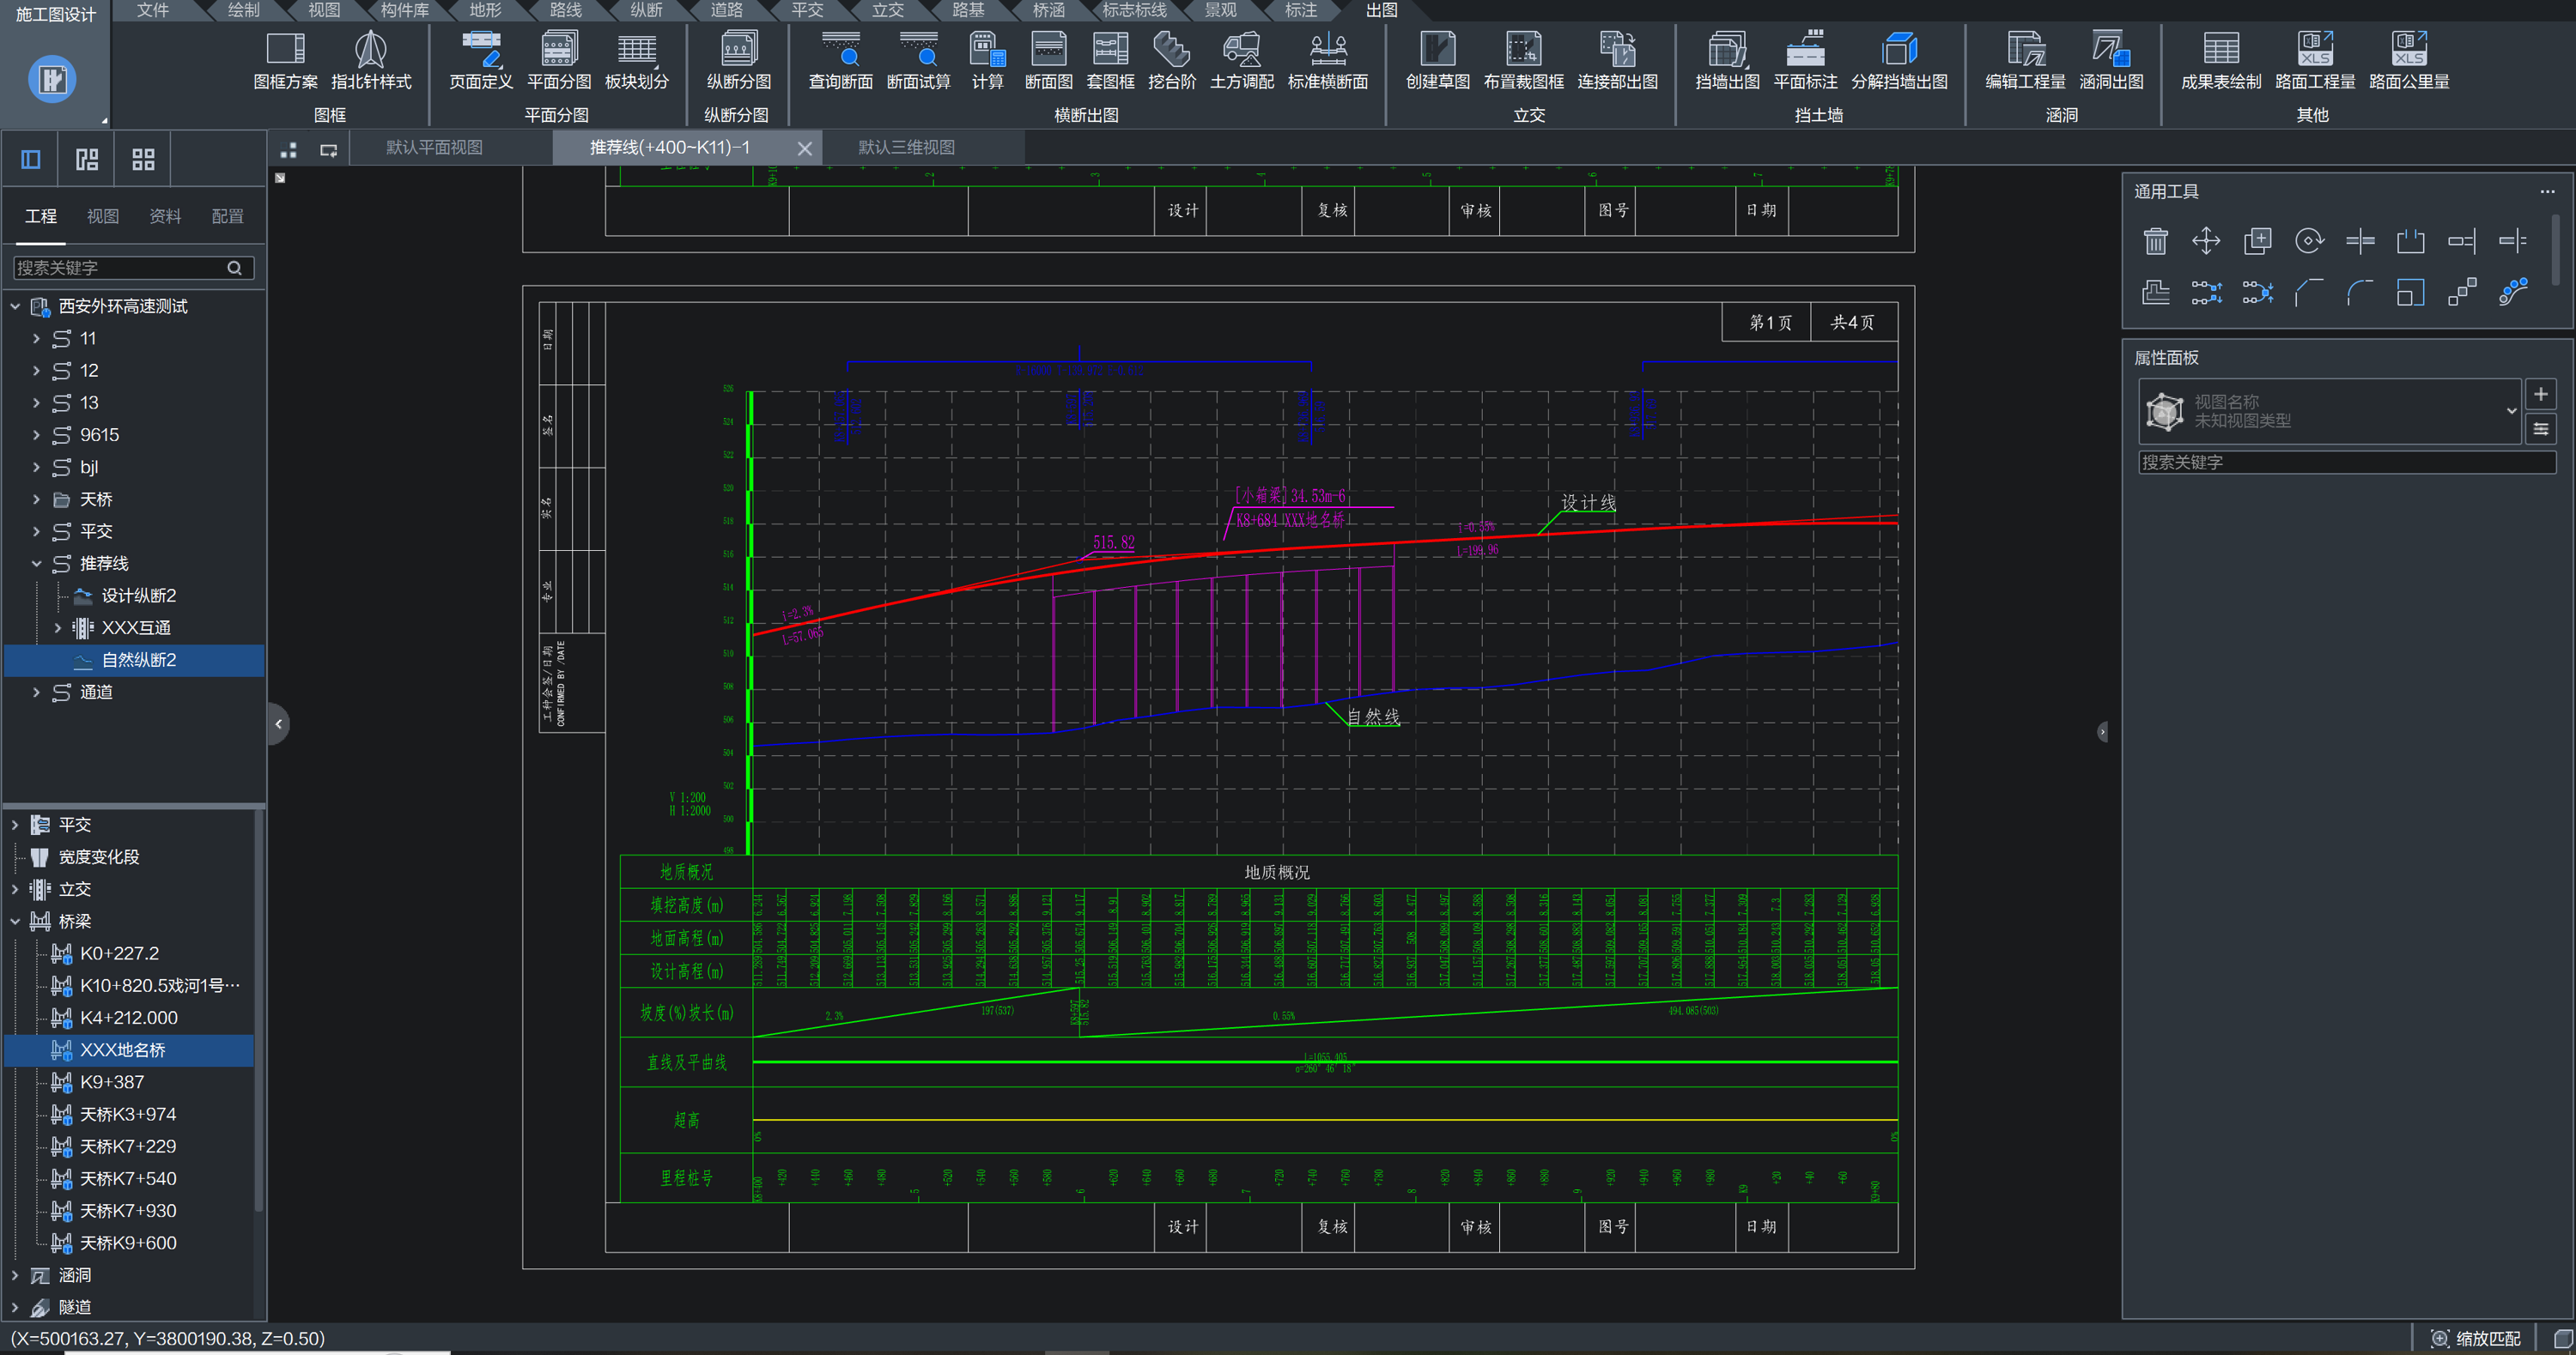Click the rotate tool in 通用工具

2308,241
